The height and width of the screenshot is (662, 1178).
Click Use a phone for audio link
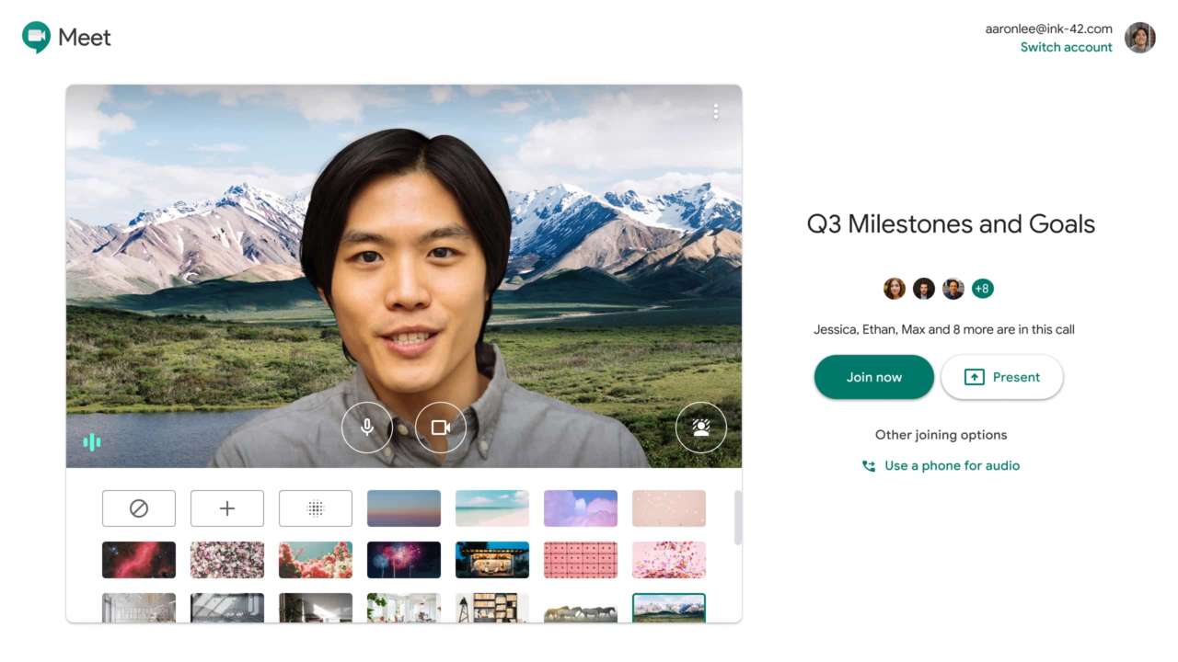click(952, 465)
